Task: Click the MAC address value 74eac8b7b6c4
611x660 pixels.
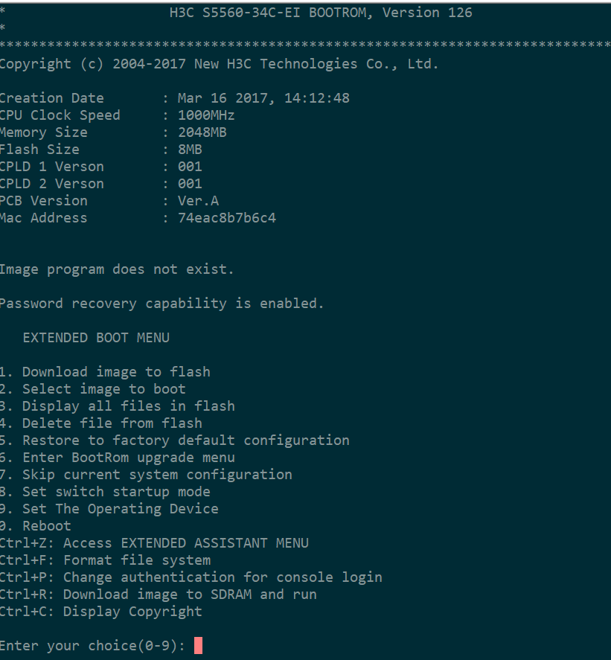Action: click(226, 218)
